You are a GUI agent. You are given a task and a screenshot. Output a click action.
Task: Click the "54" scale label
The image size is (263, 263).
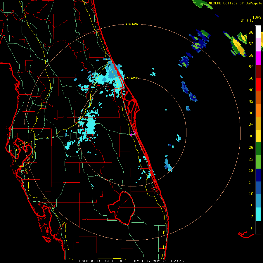[251, 67]
